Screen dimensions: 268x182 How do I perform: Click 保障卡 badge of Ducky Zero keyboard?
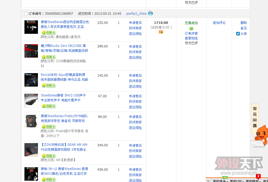point(49,57)
